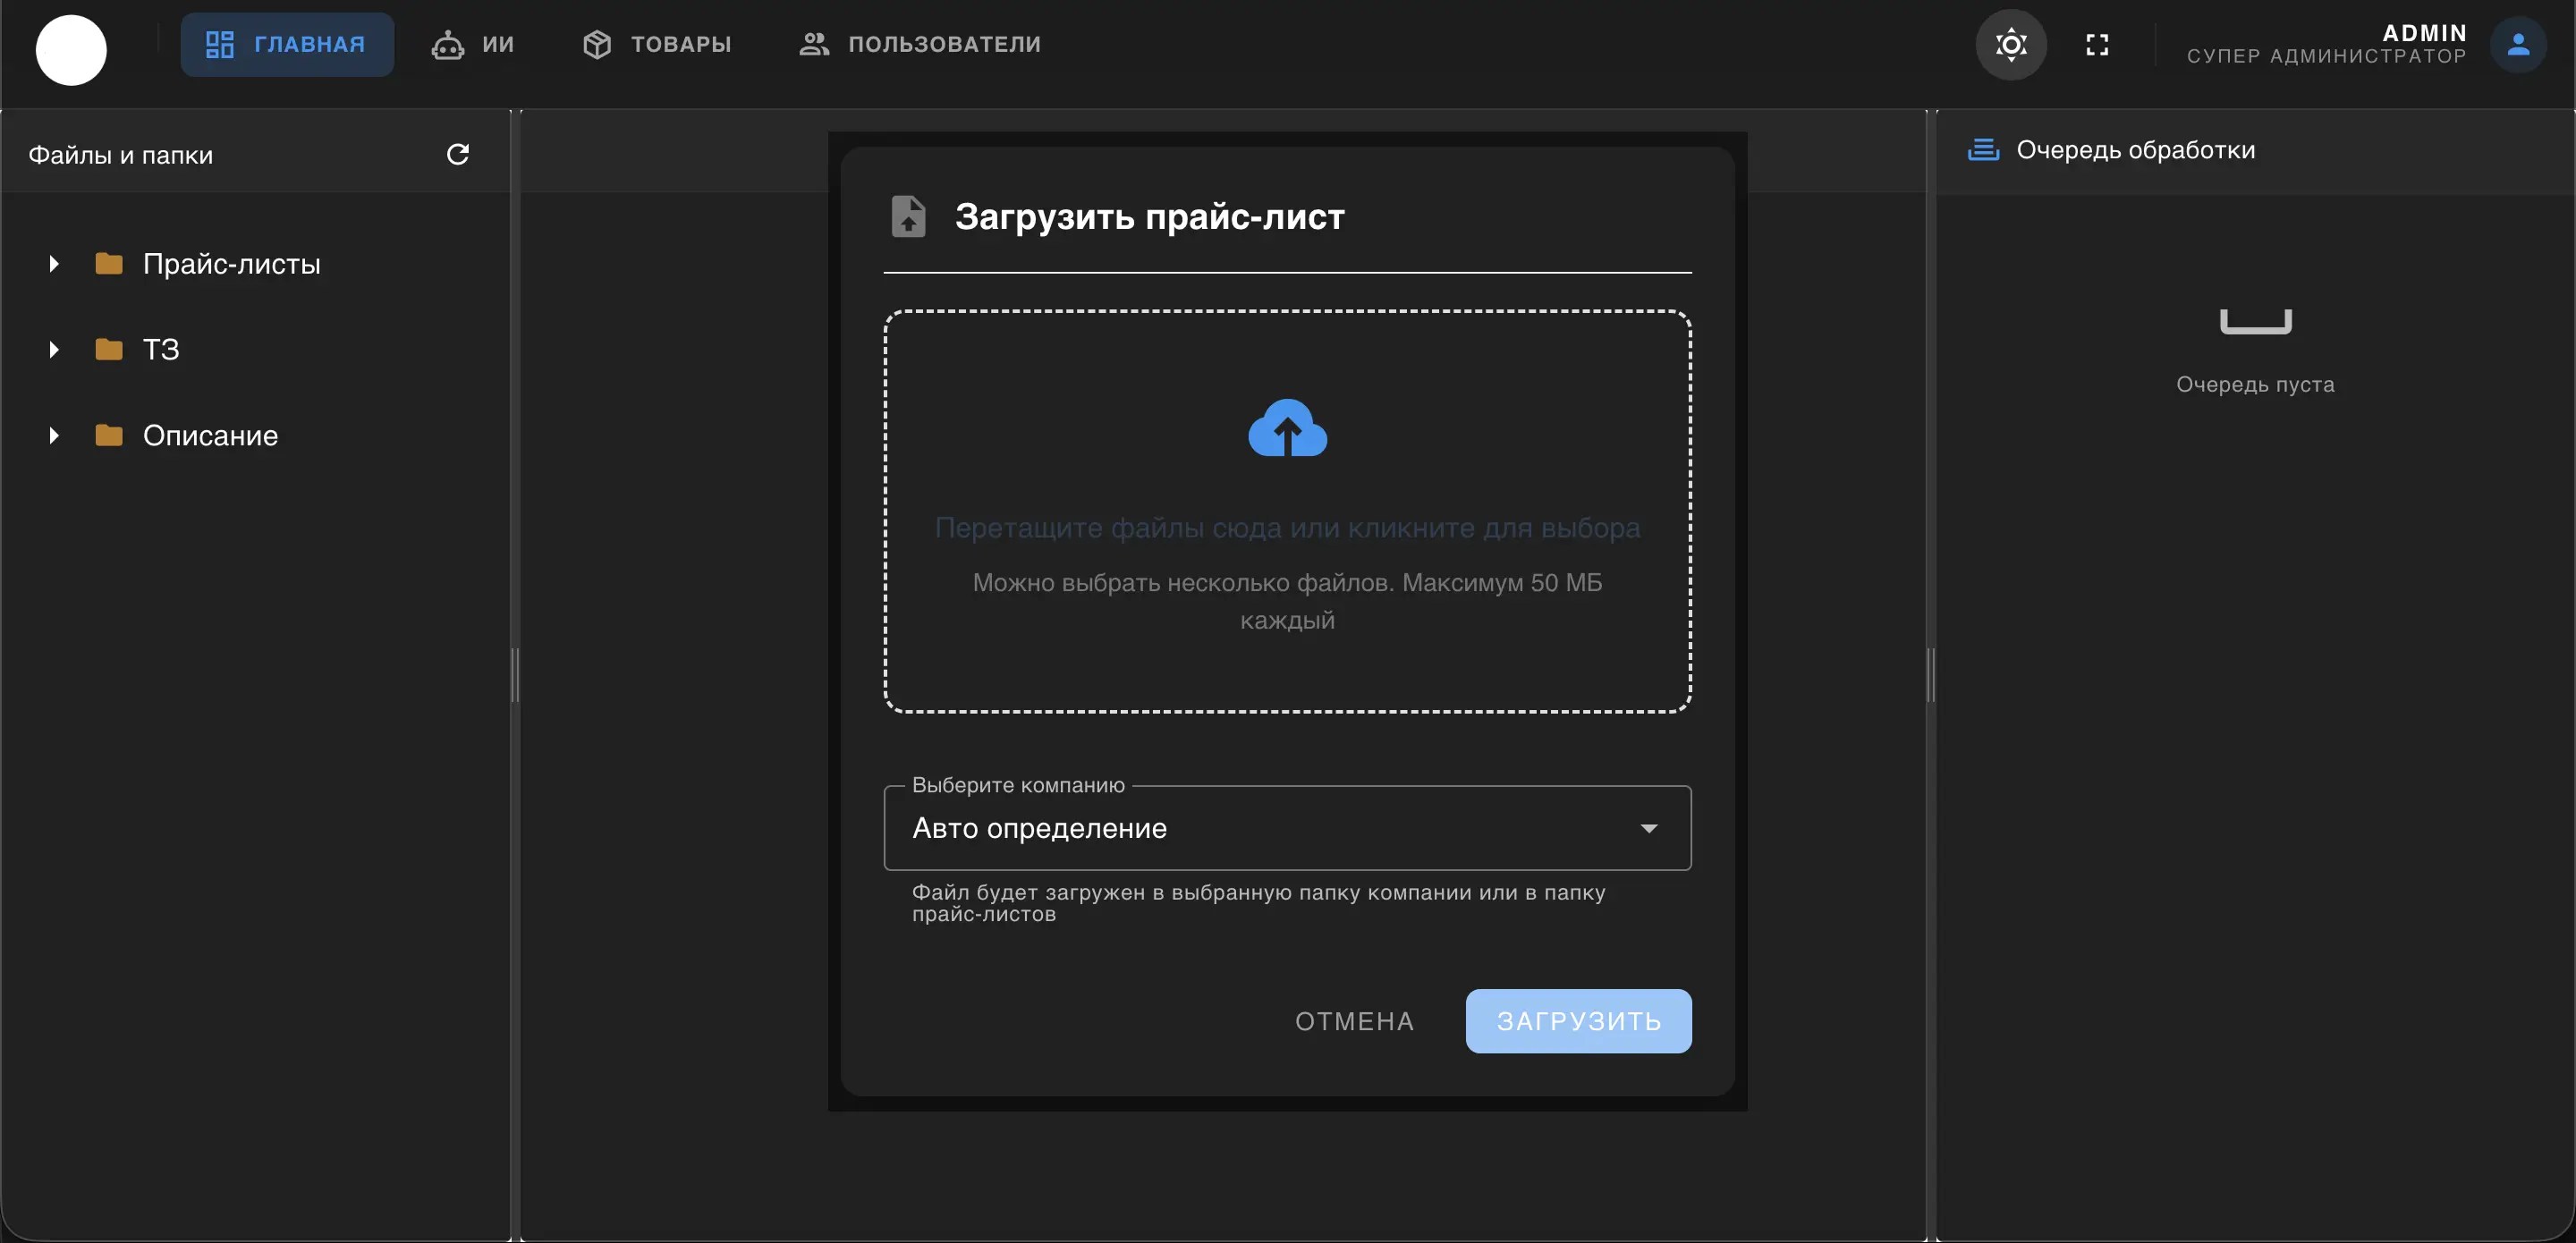Click the drag-and-drop file selection text

[1287, 528]
